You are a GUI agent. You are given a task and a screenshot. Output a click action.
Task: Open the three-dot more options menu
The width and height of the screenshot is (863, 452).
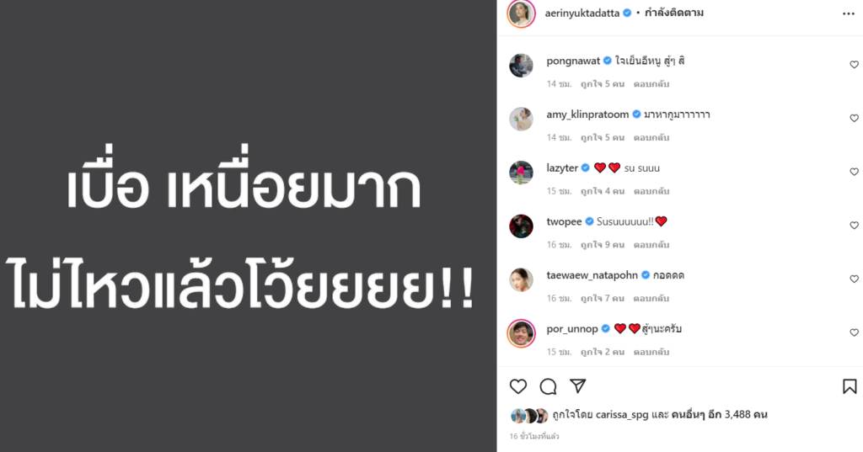coord(848,13)
